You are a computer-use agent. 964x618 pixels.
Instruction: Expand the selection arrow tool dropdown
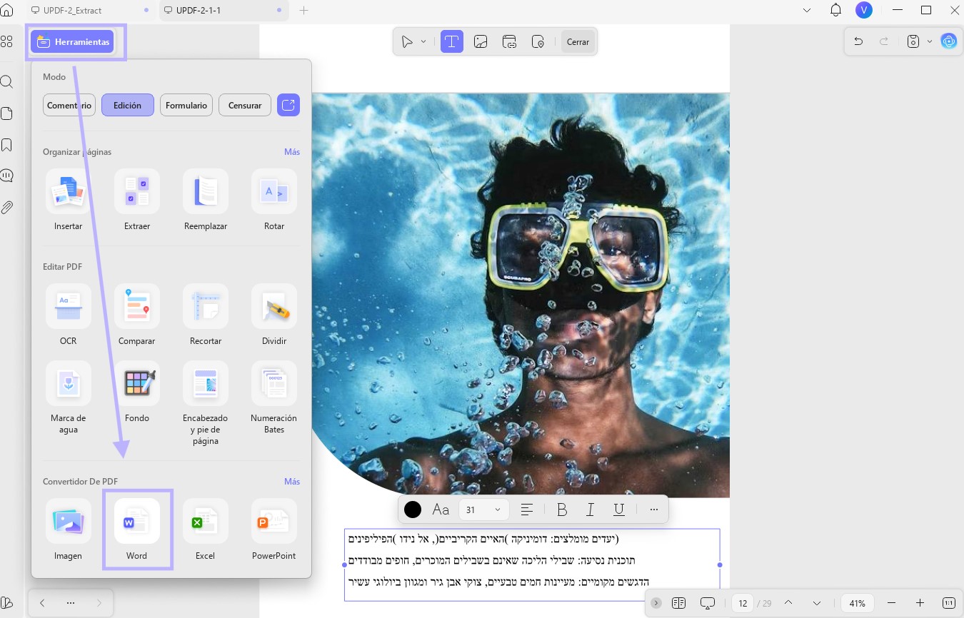coord(423,42)
